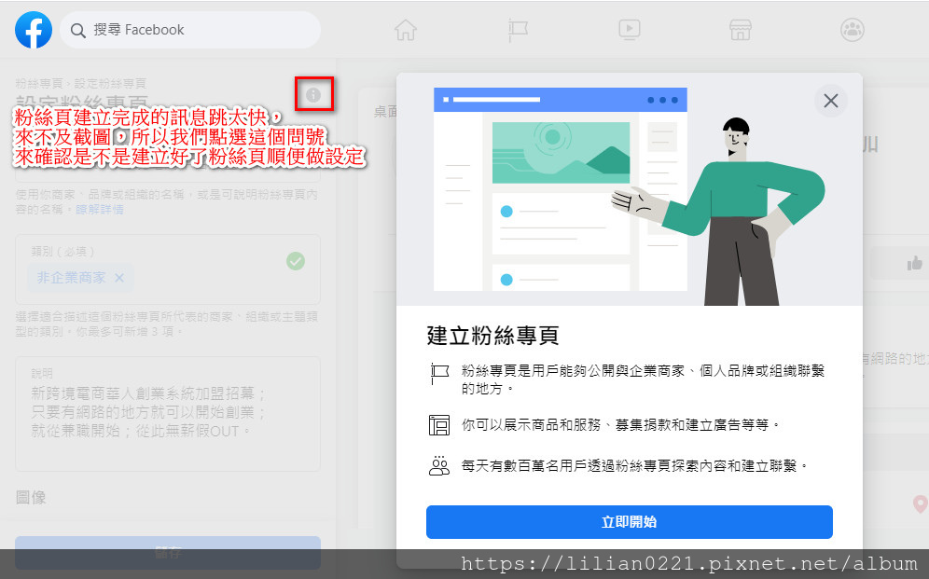Click the people icon beside 每天有數百萬名用戶

pos(439,466)
